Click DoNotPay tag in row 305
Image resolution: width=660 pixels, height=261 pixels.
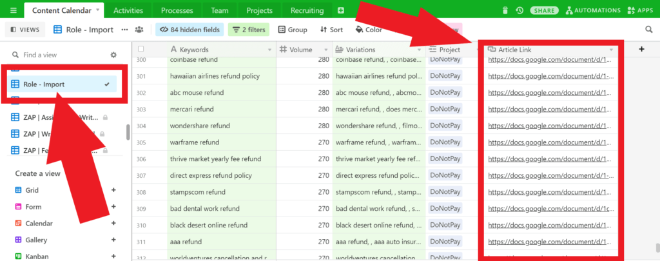click(445, 142)
